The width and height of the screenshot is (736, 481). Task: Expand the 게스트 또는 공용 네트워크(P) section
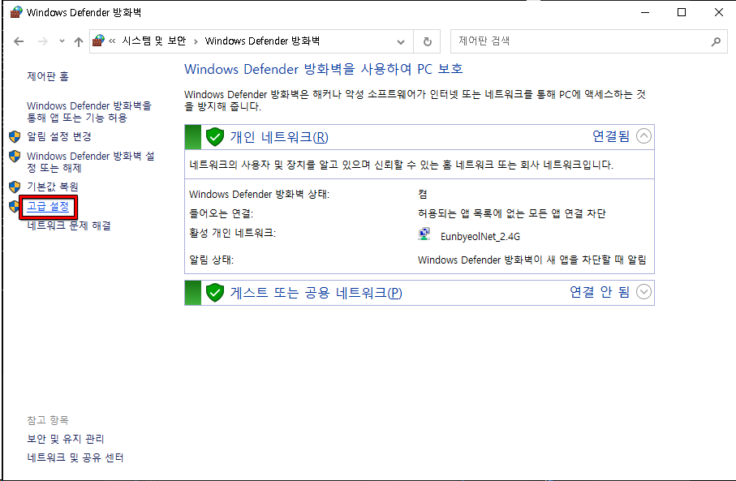point(643,292)
